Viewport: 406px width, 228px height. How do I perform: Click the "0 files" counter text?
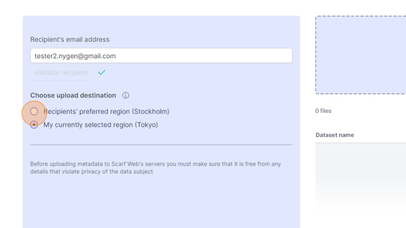click(x=323, y=111)
